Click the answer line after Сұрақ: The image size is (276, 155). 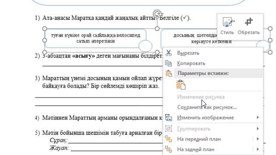point(115,143)
